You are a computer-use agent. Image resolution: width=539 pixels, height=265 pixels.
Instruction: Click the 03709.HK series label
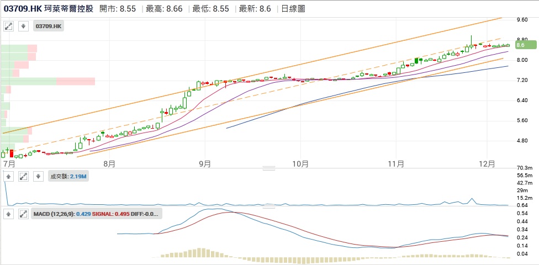[49, 26]
